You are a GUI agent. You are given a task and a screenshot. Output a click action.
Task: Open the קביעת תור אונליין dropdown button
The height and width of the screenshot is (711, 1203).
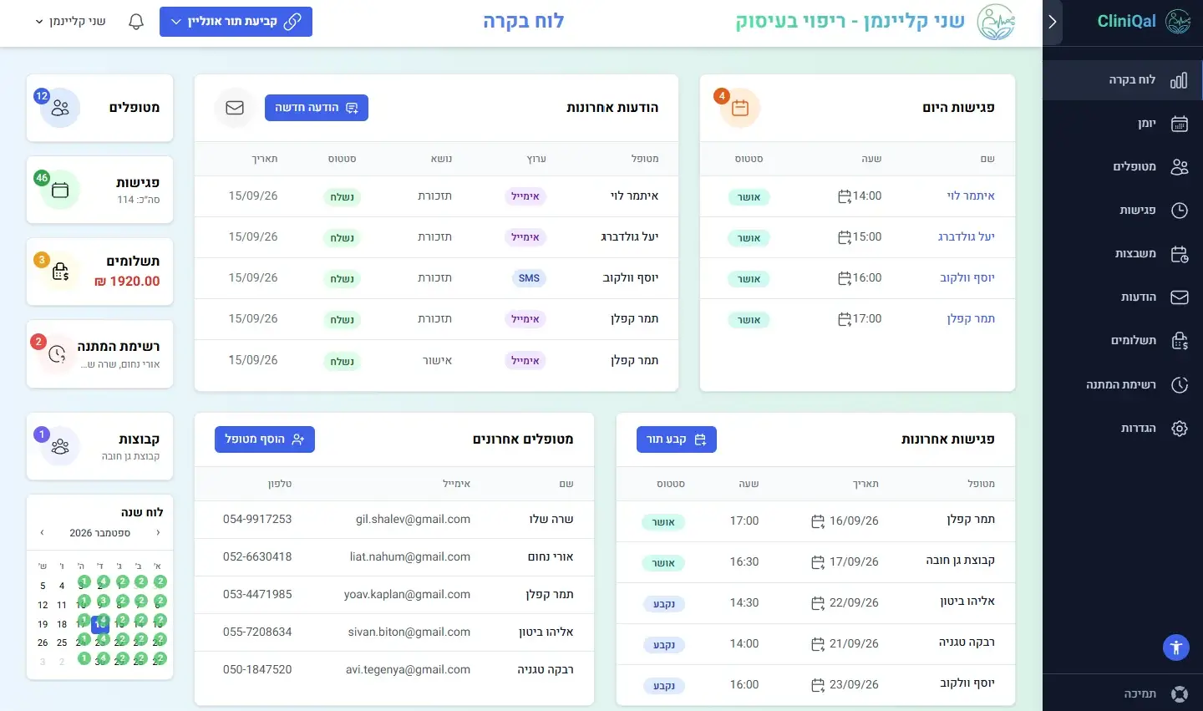(236, 22)
